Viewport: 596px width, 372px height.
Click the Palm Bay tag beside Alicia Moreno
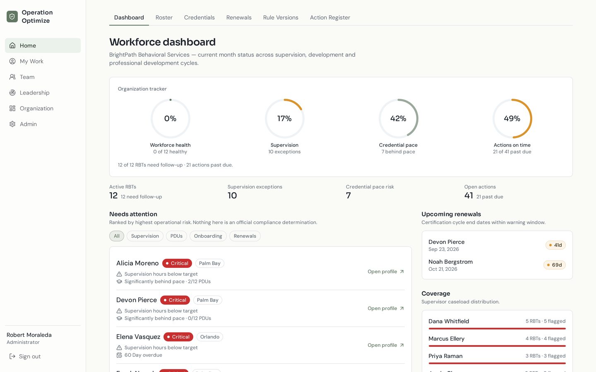click(x=210, y=263)
